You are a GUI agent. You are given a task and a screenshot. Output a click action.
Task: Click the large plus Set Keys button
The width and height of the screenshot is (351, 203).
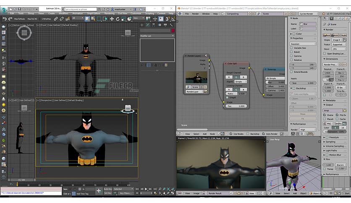99,191
